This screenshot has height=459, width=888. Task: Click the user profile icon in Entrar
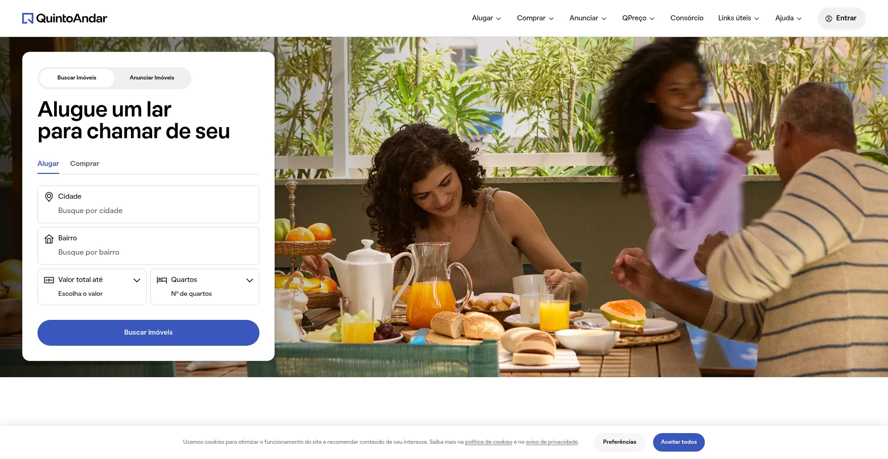coord(829,18)
